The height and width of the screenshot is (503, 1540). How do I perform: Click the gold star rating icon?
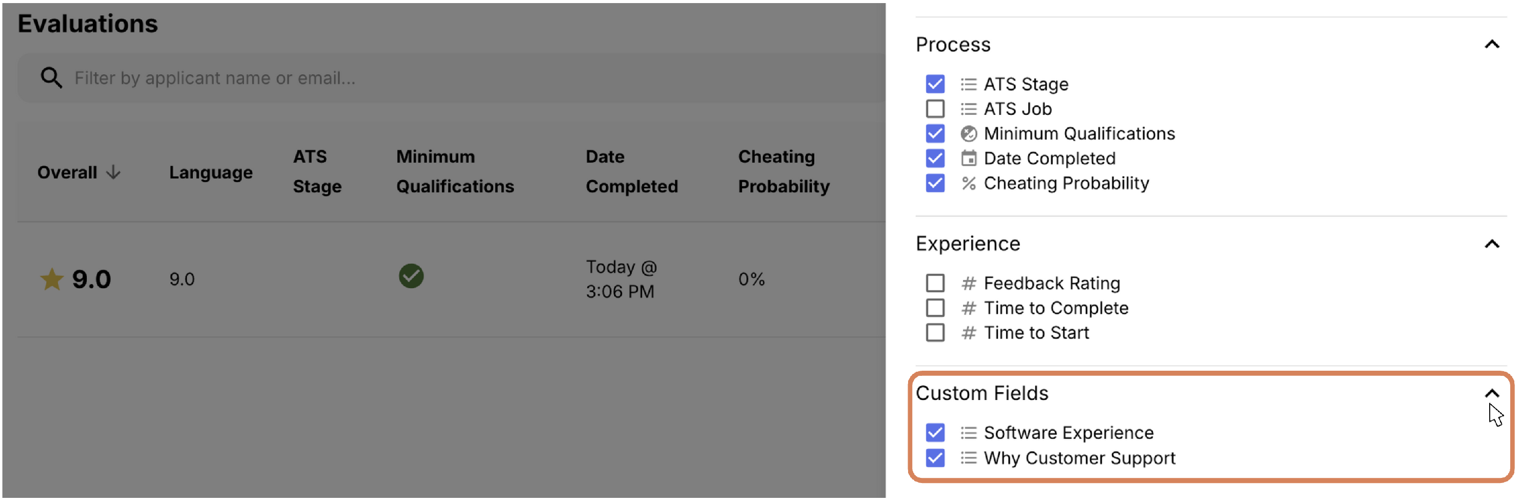point(51,279)
